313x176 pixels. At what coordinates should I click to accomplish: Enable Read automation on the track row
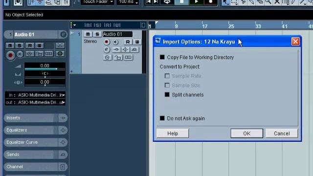(128, 42)
